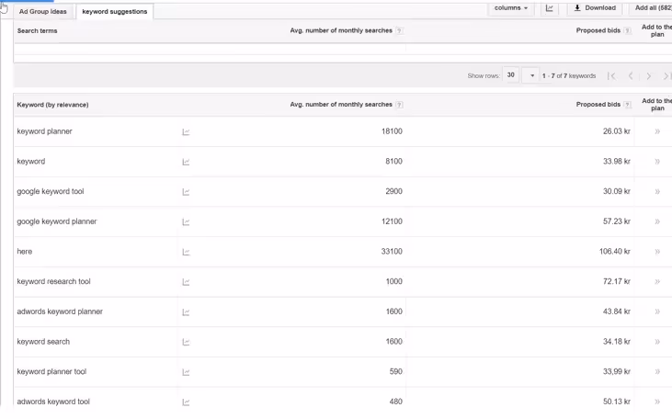
Task: Select the keyword suggestions tab
Action: tap(114, 12)
